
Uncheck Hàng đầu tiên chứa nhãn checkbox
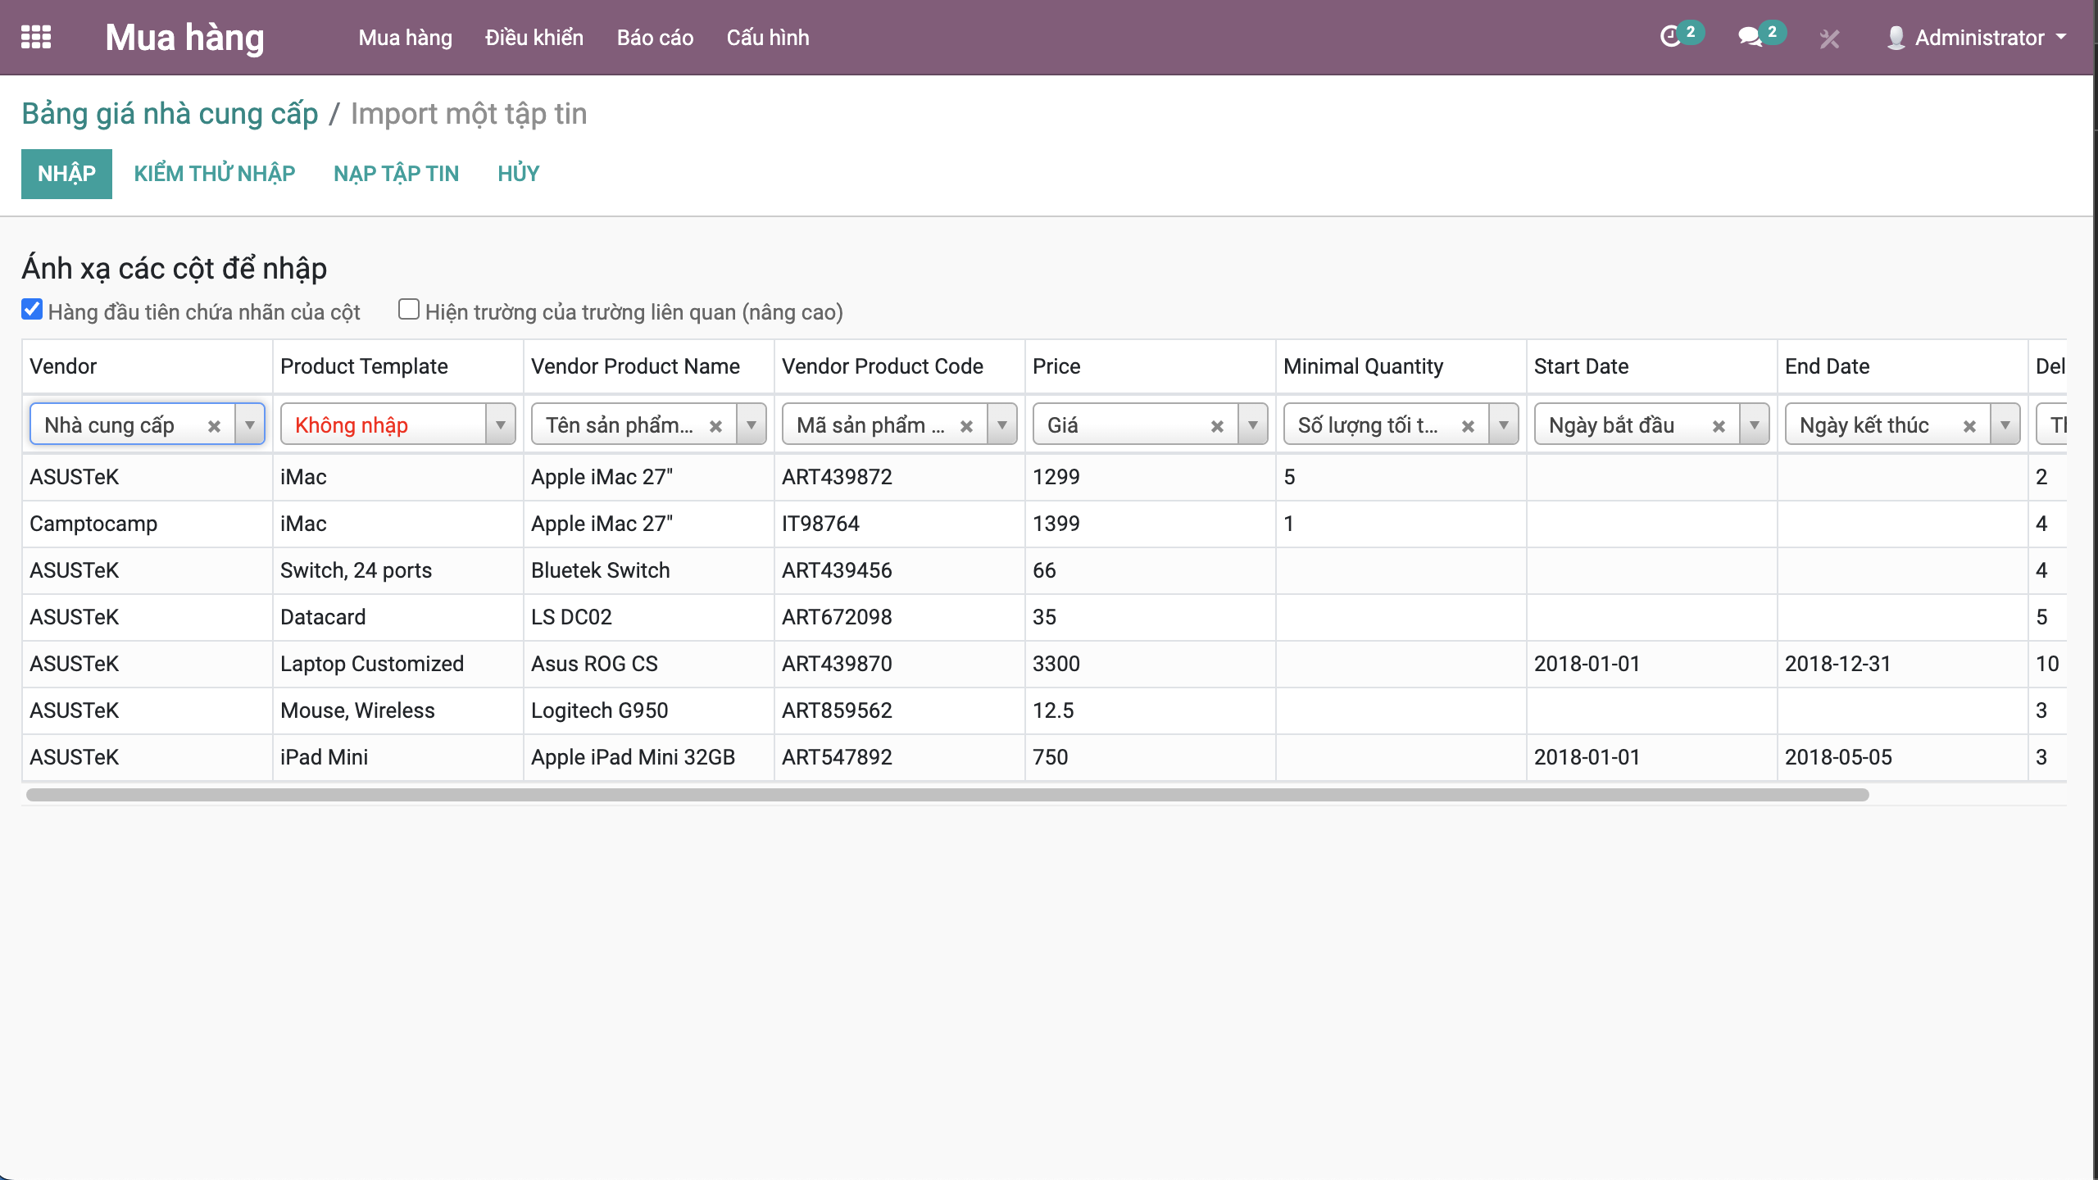(32, 310)
